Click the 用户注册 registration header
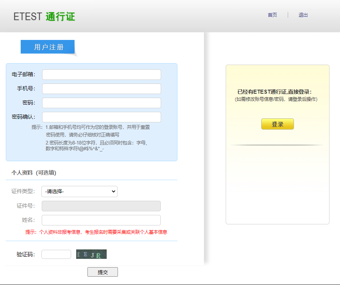Image resolution: width=340 pixels, height=285 pixels. pyautogui.click(x=47, y=46)
